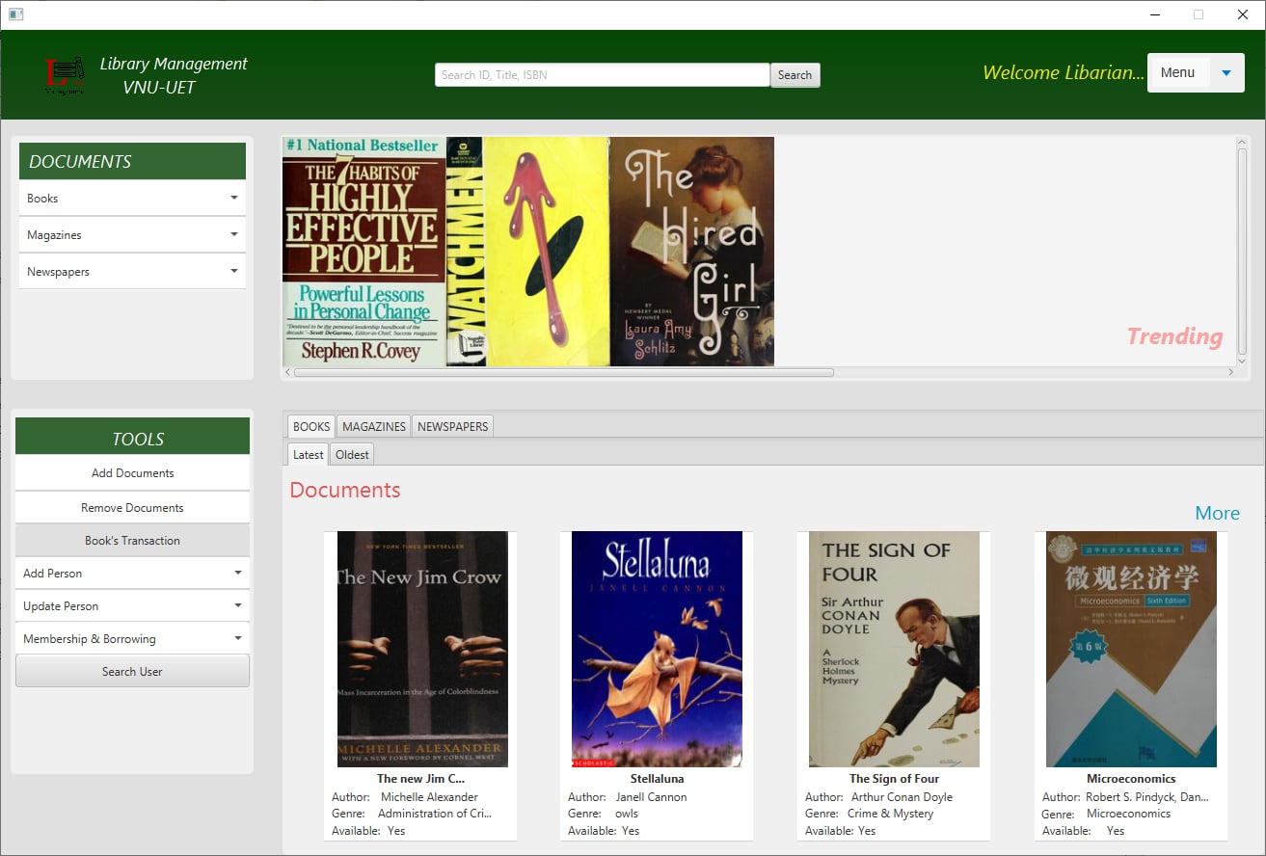
Task: Click the vertical scrollbar of trending panel
Action: (1243, 252)
